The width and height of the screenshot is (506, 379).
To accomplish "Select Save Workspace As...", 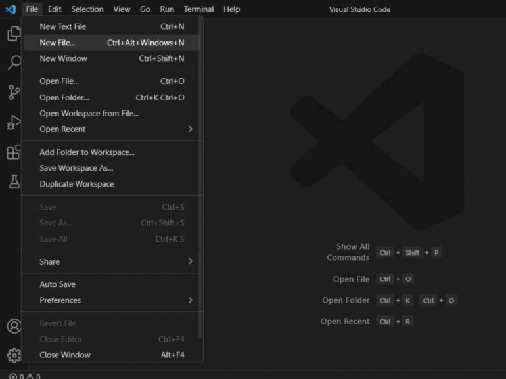I will click(112, 168).
